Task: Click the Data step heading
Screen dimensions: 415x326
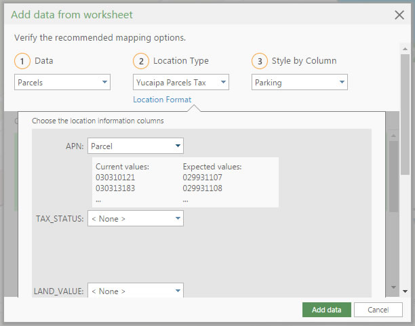Action: (x=44, y=60)
